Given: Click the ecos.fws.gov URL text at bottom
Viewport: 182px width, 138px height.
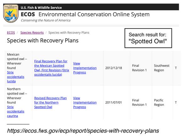Looking at the screenshot, I should (83, 131).
